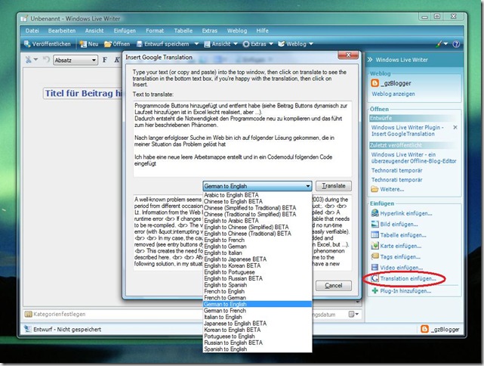Viewport: 484px width, 366px height.
Task: Click the Titel für Beitrag title field
Action: pyautogui.click(x=83, y=93)
